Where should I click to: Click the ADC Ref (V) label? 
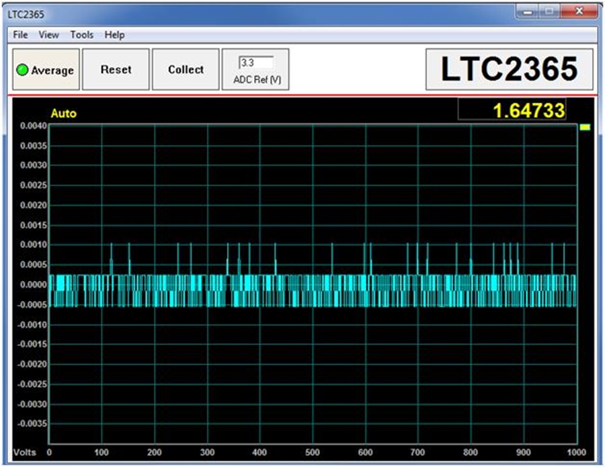(x=257, y=79)
